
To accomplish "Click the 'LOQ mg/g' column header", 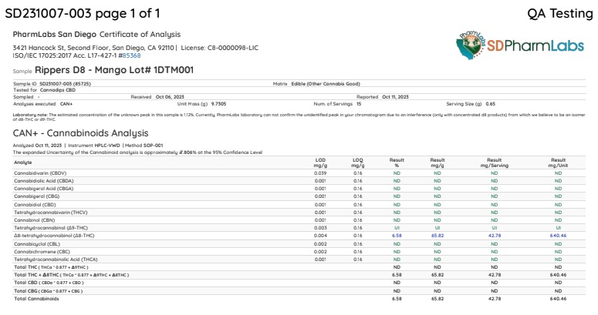I will point(358,163).
